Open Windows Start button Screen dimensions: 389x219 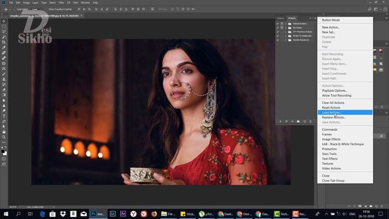(x=6, y=214)
